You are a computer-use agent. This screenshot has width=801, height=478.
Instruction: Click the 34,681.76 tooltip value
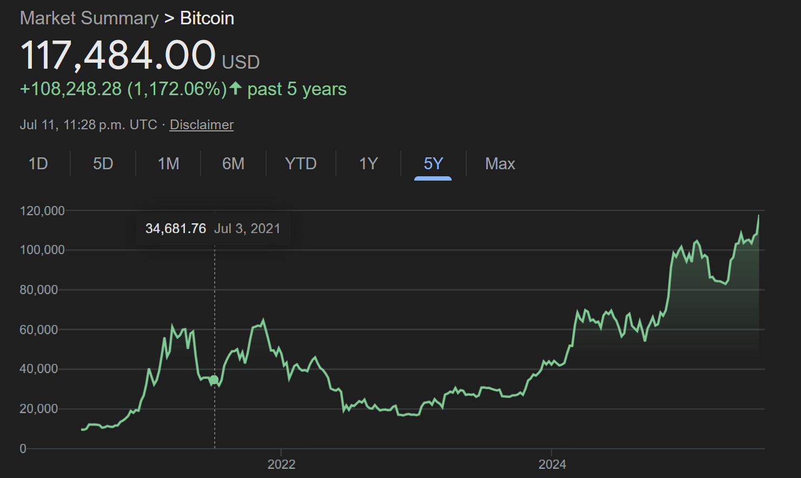point(176,229)
